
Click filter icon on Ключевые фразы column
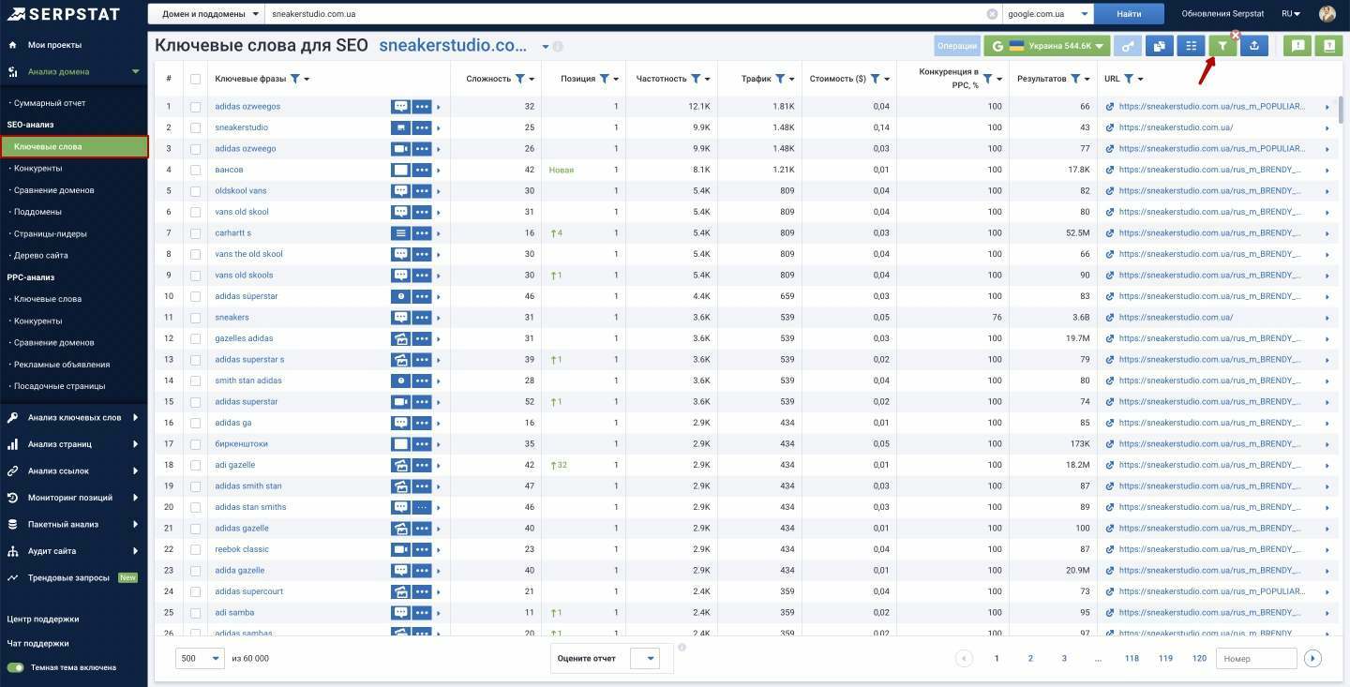(295, 79)
